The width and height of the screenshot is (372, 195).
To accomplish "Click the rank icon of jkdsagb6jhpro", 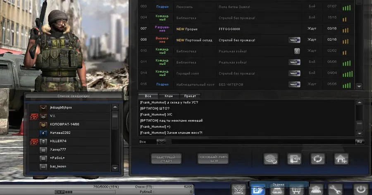I will point(43,108).
